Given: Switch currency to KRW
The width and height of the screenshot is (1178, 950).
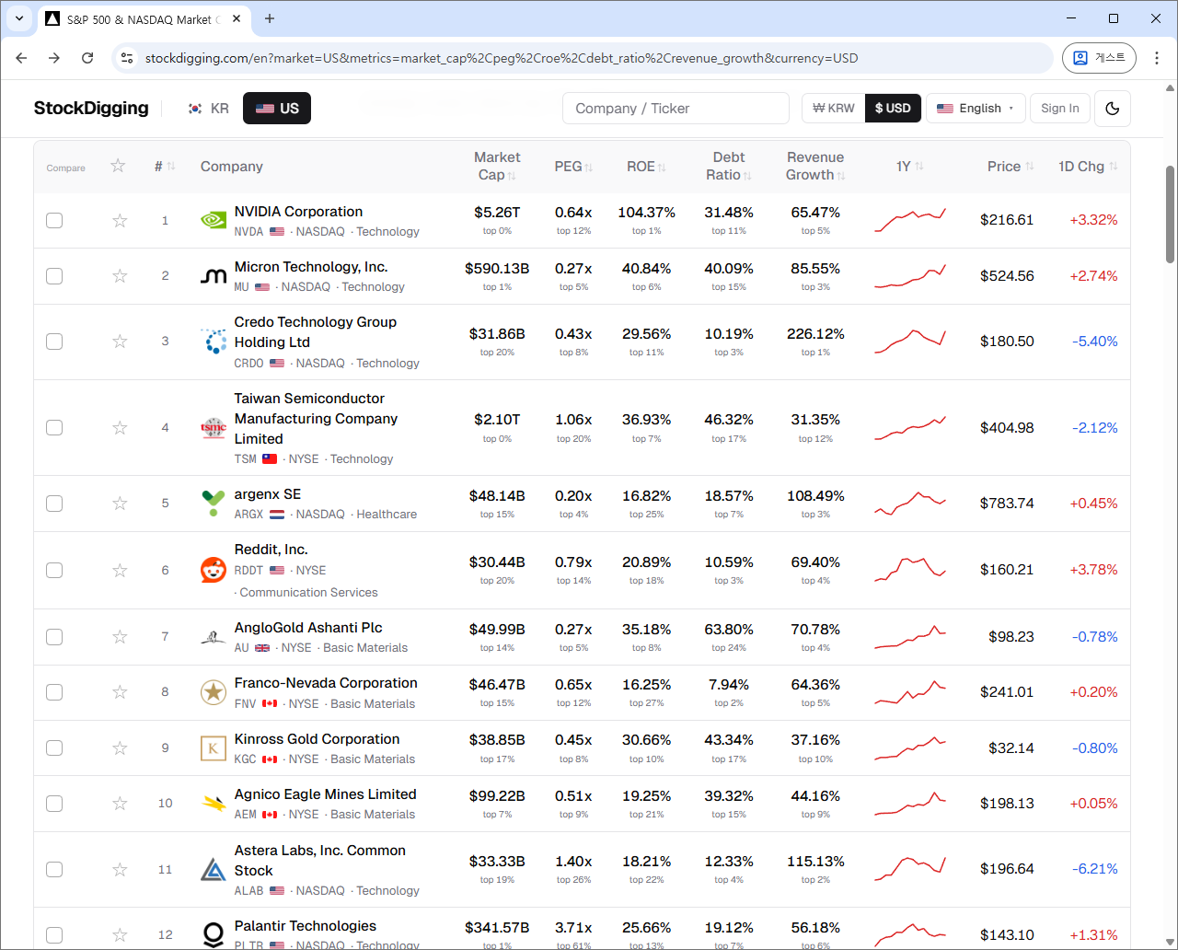Looking at the screenshot, I should [834, 109].
